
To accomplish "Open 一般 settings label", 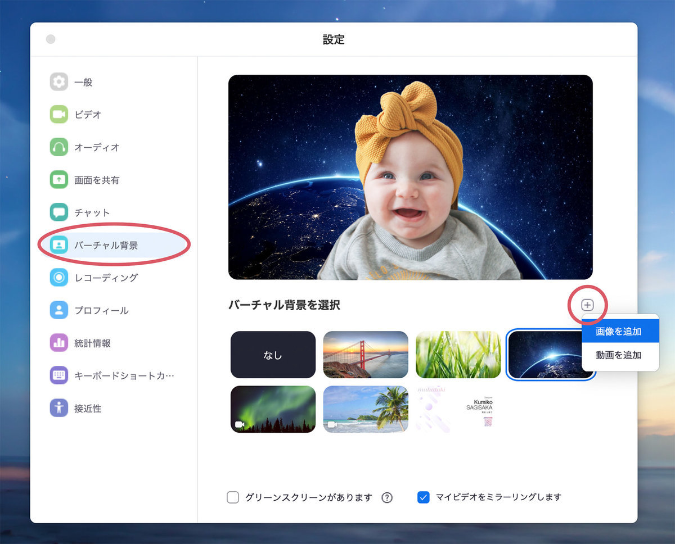I will click(83, 82).
